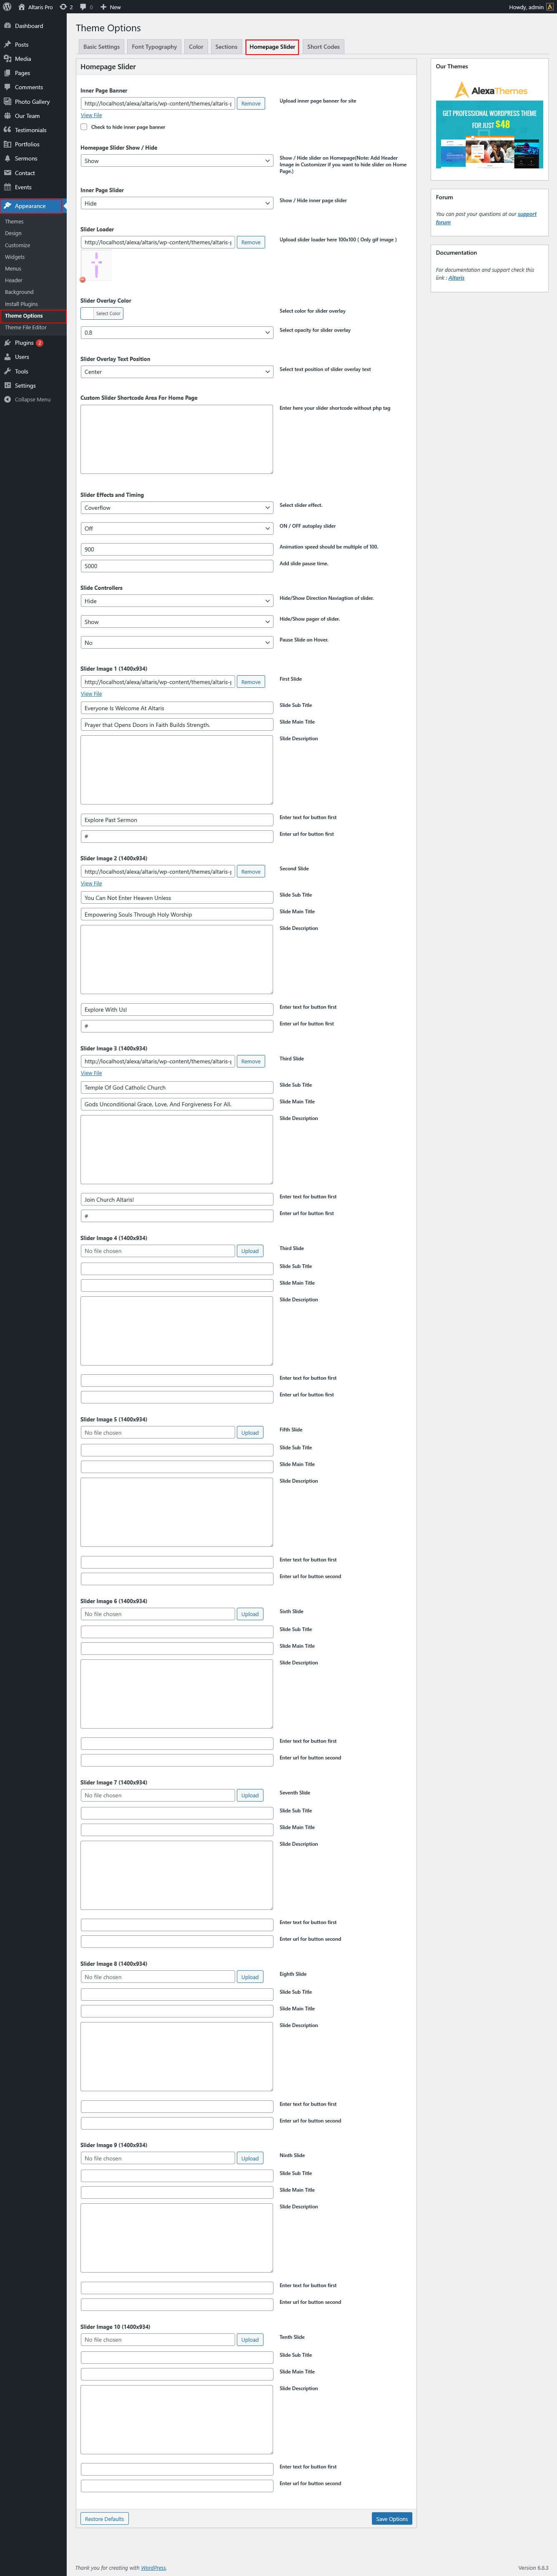
Task: Check the hide inner page banner checkbox
Action: coord(84,127)
